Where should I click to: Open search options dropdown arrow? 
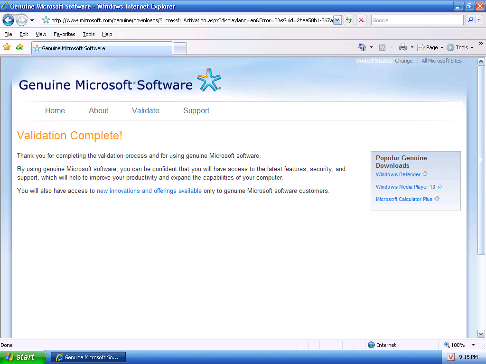[479, 20]
